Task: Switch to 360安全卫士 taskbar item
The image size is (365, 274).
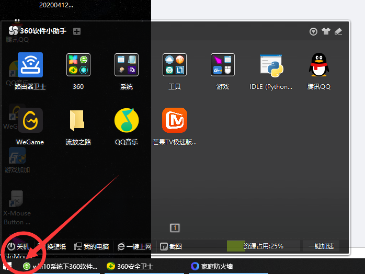Action: (x=131, y=266)
